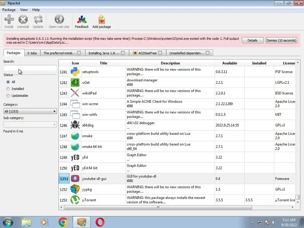The image size is (304, 228).
Task: Open the Help menu
Action: click(36, 10)
